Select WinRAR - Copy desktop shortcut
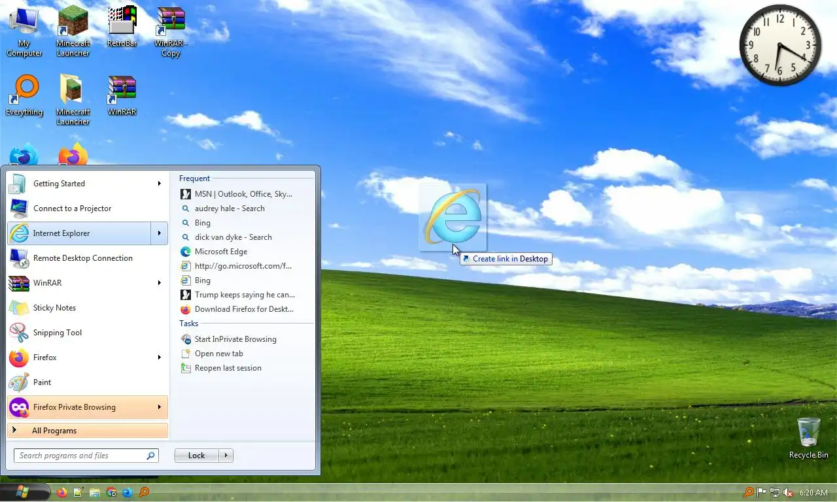This screenshot has height=502, width=837. 171,31
